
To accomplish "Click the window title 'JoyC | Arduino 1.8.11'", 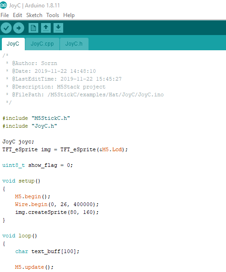I will (35, 6).
